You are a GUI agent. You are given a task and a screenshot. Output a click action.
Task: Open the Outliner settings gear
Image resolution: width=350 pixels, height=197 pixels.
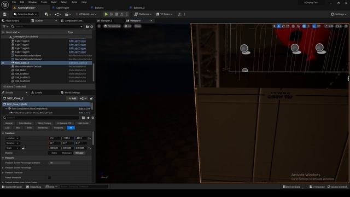[92, 26]
